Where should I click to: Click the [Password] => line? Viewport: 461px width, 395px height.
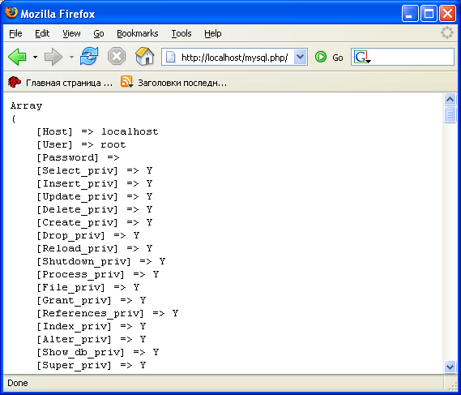(x=78, y=157)
